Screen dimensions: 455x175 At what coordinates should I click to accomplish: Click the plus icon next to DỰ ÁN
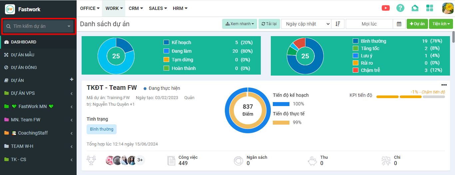(x=71, y=80)
